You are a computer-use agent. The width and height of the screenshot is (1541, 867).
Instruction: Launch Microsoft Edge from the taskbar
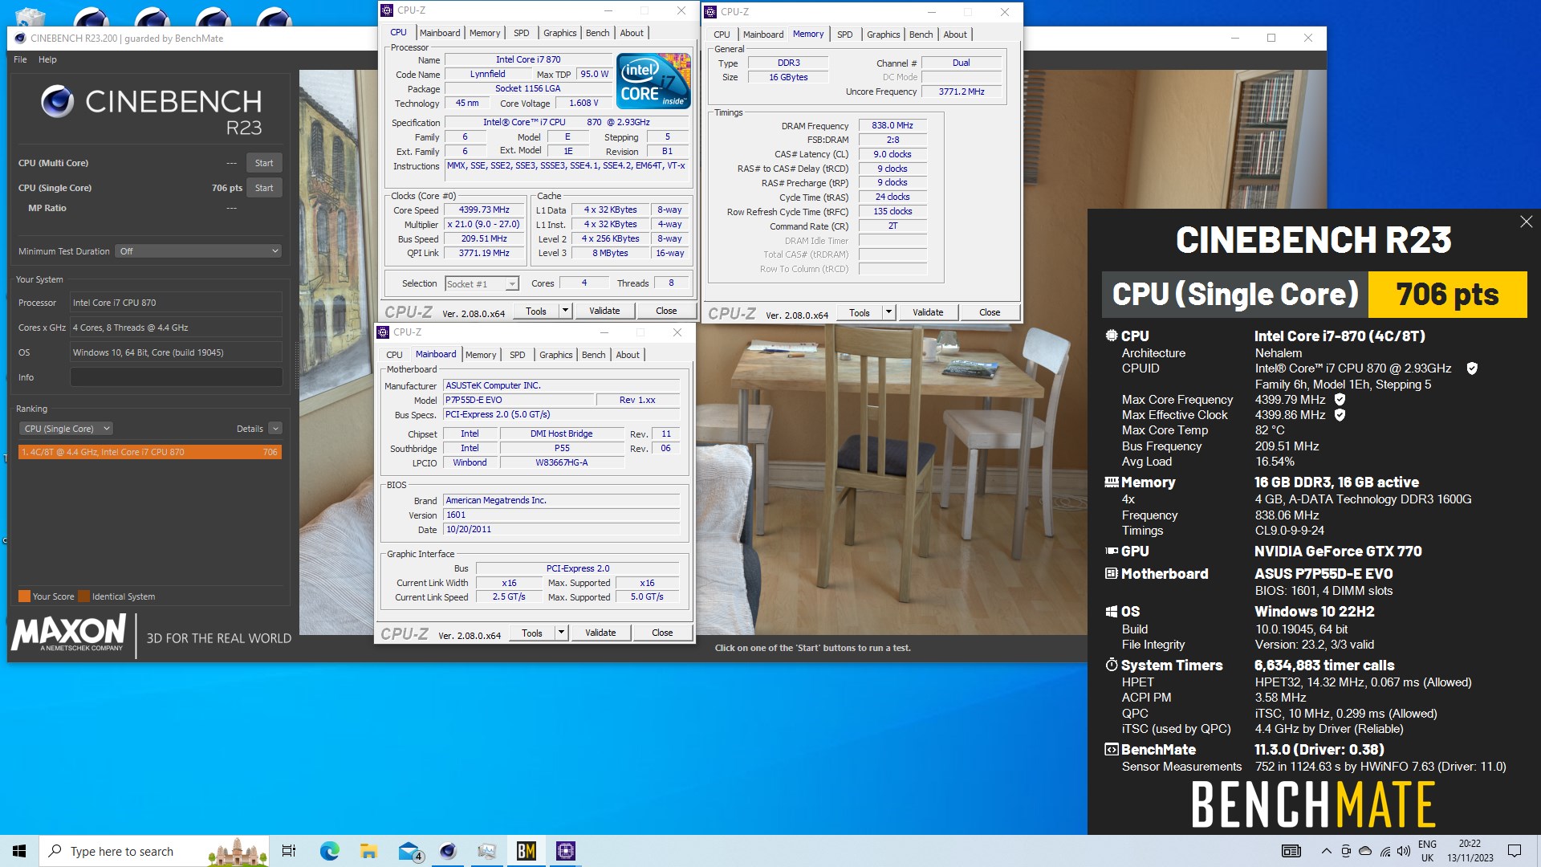click(329, 851)
